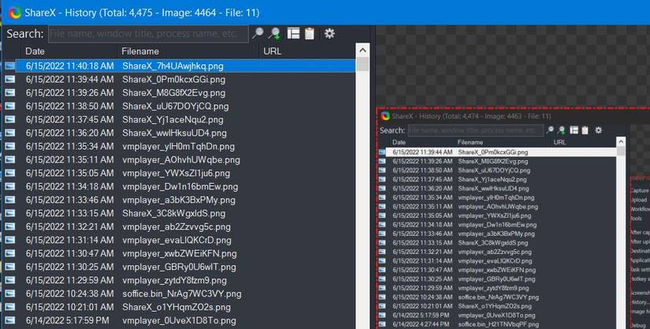Click file icon beside vmplayer_ylH0mTqhDn.png
650x329 pixels.
coord(10,146)
